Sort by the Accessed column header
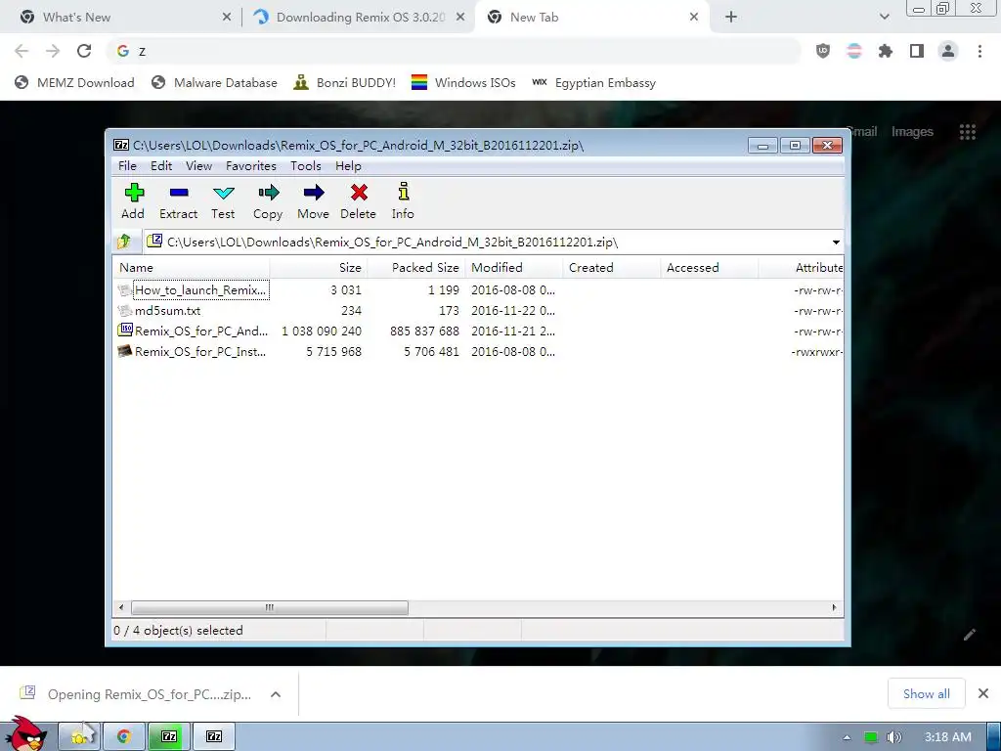This screenshot has height=751, width=1001. (x=710, y=268)
